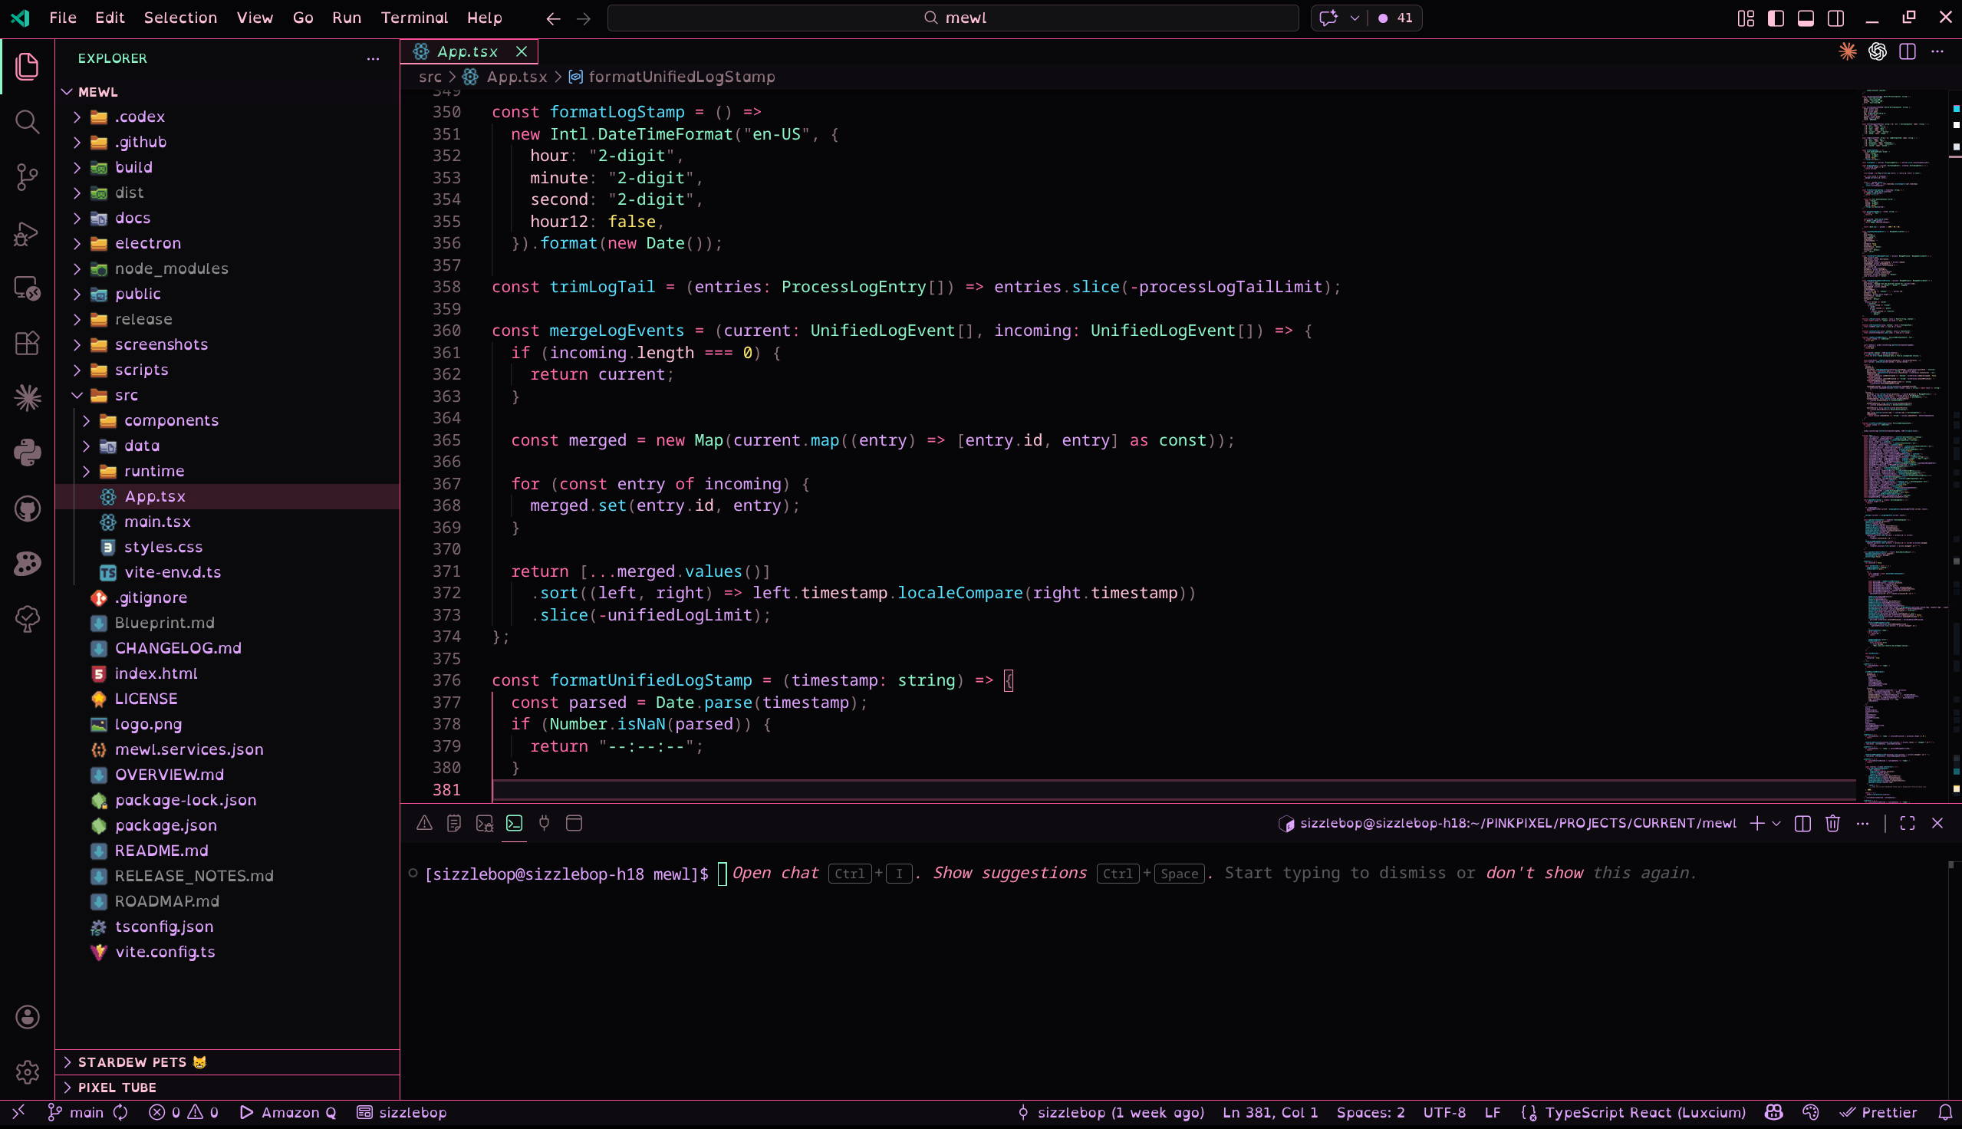
Task: Open notifications bell in status bar
Action: point(1944,1112)
